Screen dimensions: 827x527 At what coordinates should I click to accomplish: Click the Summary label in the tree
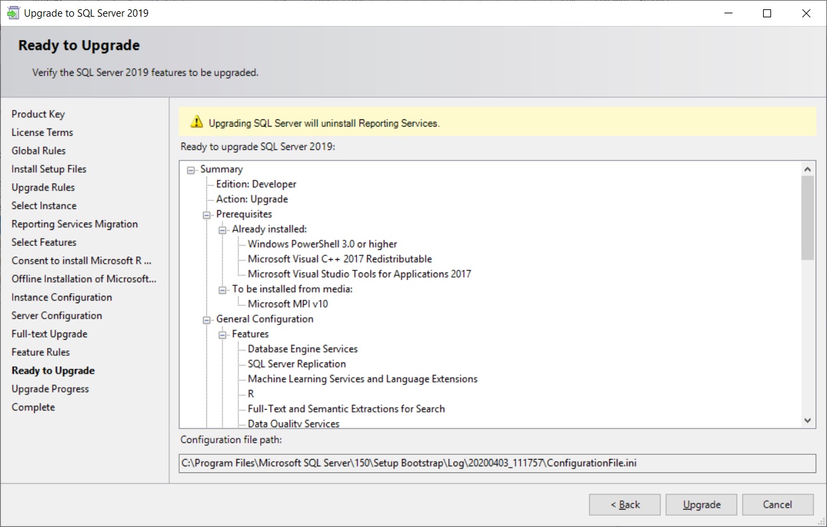coord(222,169)
